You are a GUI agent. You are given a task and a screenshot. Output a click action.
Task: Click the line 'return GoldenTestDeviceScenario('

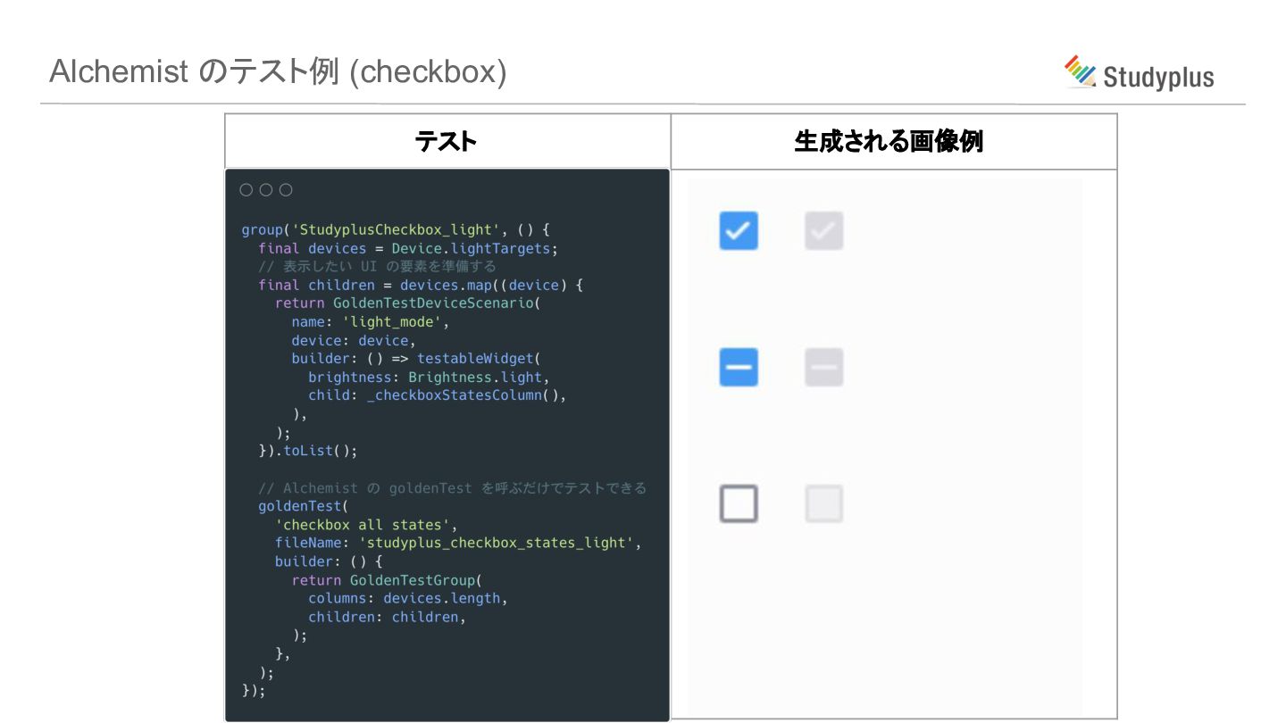(408, 303)
